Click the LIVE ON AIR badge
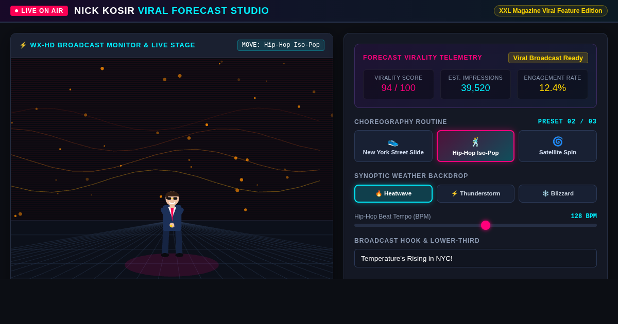 click(39, 11)
